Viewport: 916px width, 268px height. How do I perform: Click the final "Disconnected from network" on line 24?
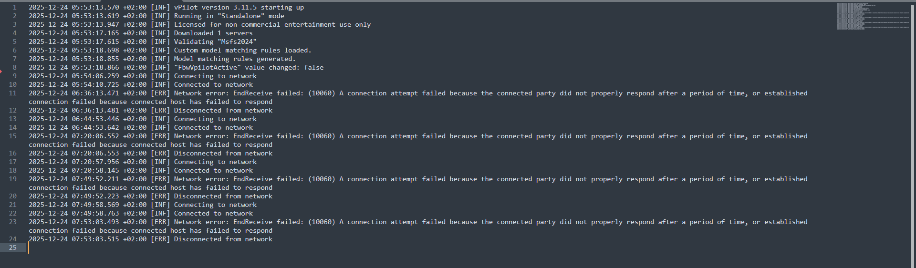pos(223,239)
